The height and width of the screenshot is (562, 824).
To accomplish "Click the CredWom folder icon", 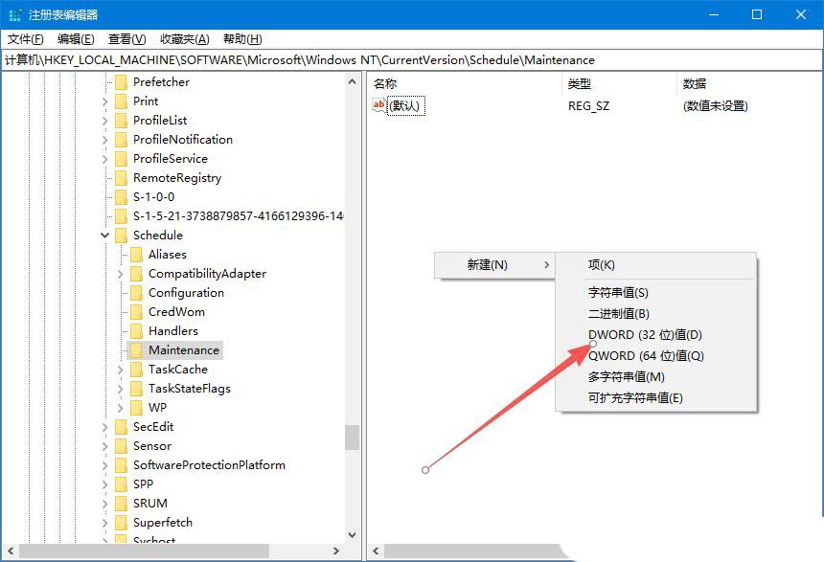I will (x=136, y=312).
